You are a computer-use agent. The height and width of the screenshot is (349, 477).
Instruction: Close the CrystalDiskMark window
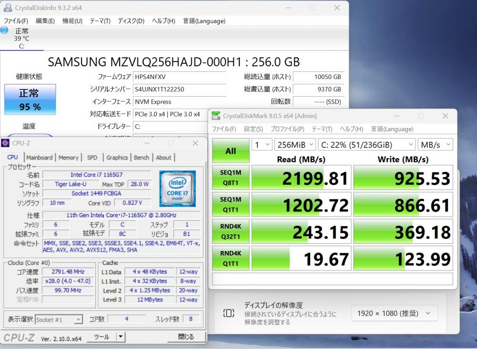(x=445, y=116)
